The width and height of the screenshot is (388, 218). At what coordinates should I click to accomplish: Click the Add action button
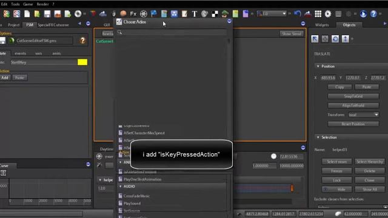[x=5, y=78]
